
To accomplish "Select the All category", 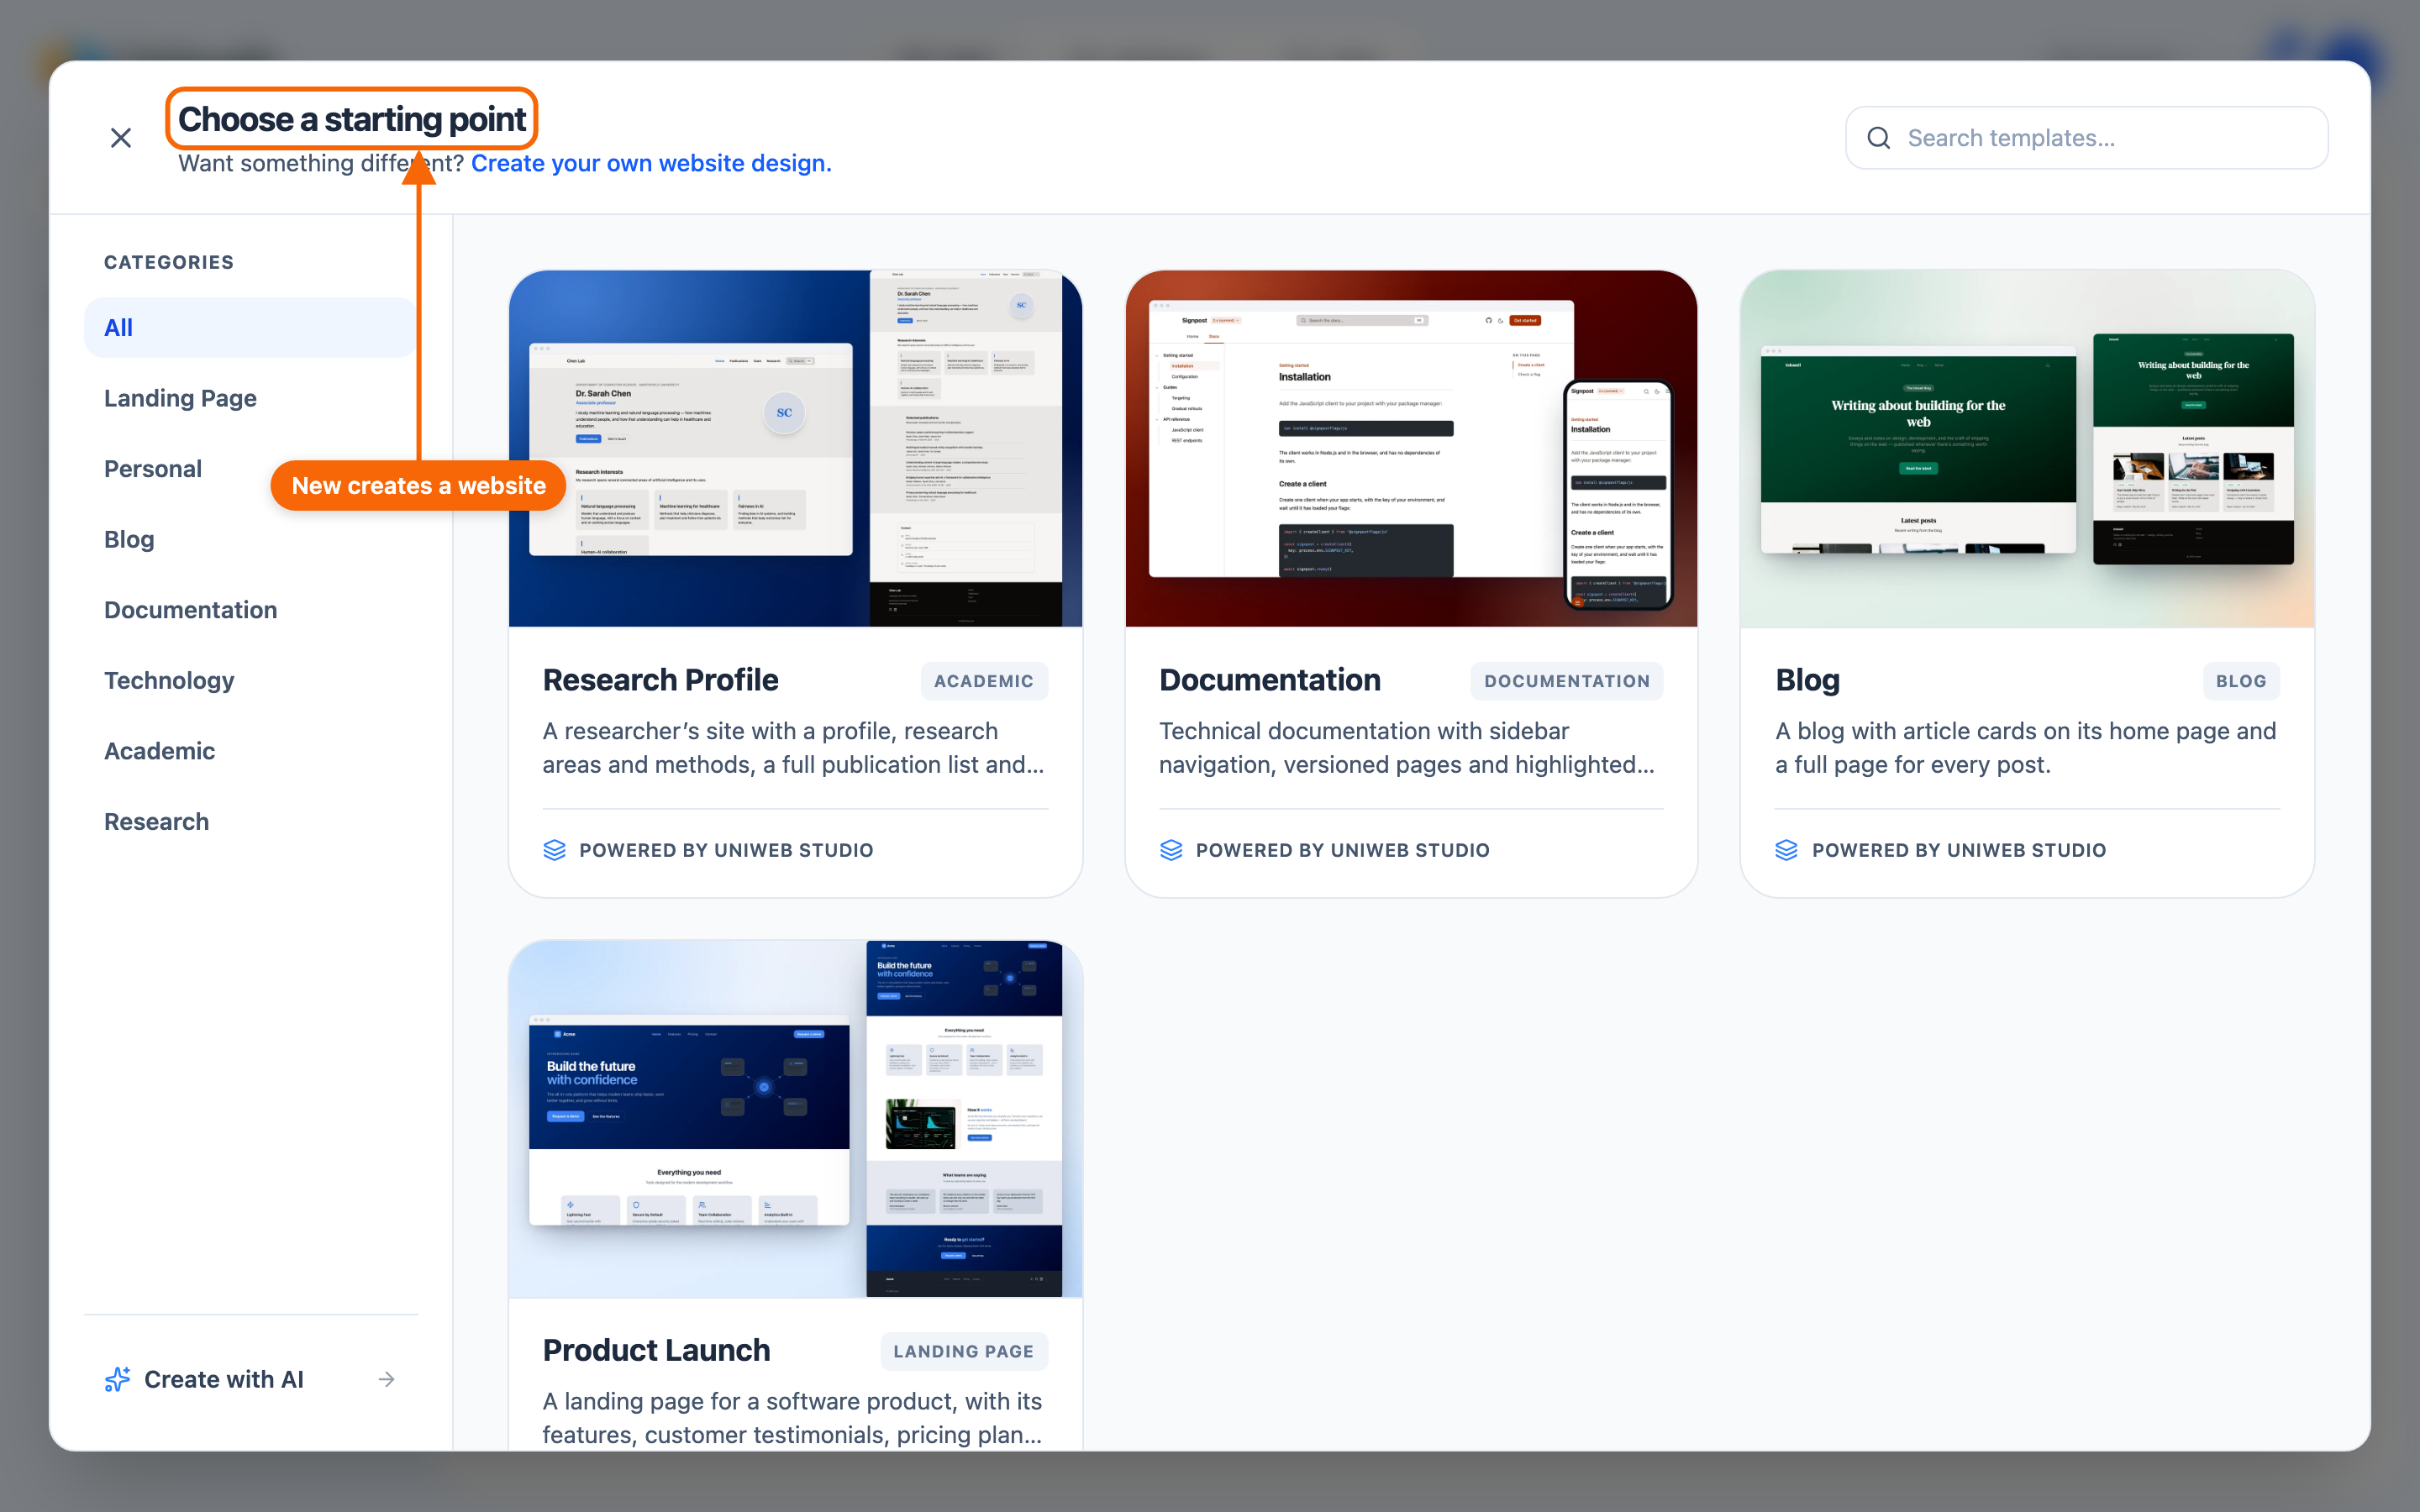I will (250, 327).
